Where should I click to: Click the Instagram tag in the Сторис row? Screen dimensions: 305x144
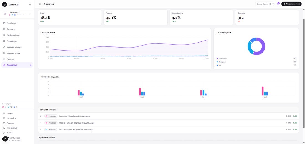coord(51,123)
